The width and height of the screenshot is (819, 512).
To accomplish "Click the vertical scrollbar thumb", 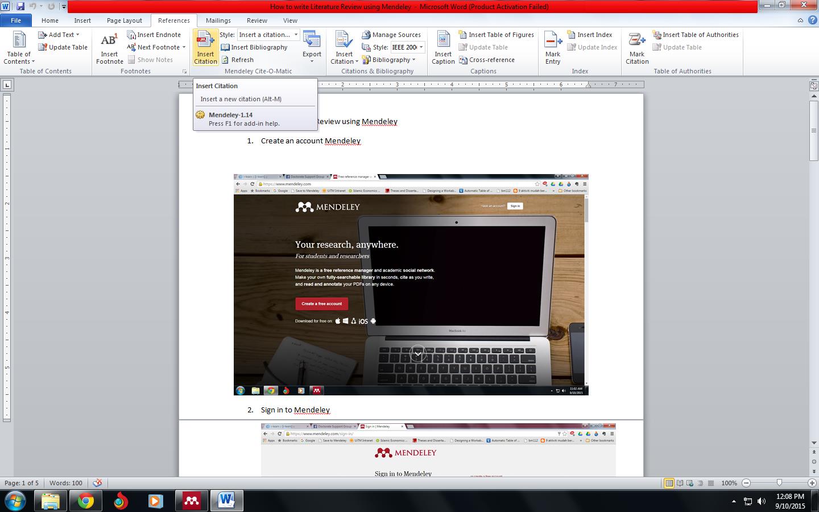I will pos(814,130).
